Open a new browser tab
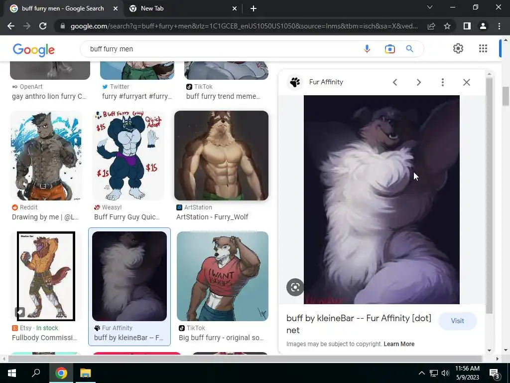510x383 pixels. [x=254, y=8]
